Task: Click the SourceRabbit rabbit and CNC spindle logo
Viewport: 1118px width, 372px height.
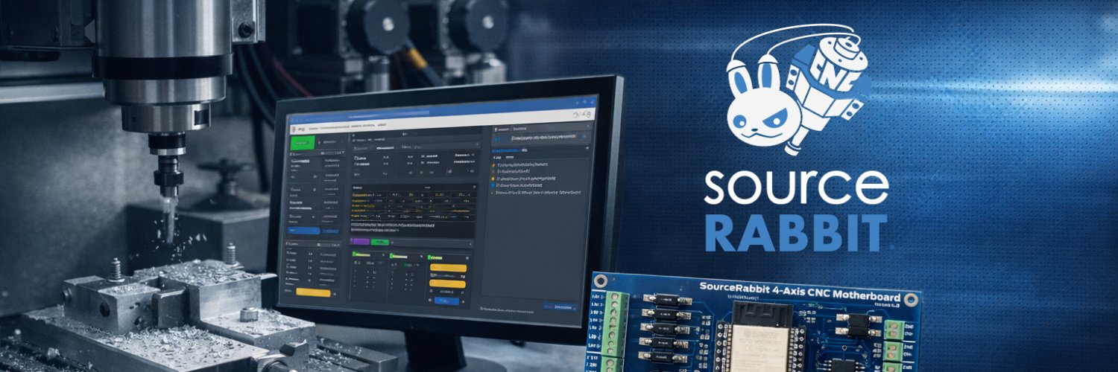Action: (798, 89)
